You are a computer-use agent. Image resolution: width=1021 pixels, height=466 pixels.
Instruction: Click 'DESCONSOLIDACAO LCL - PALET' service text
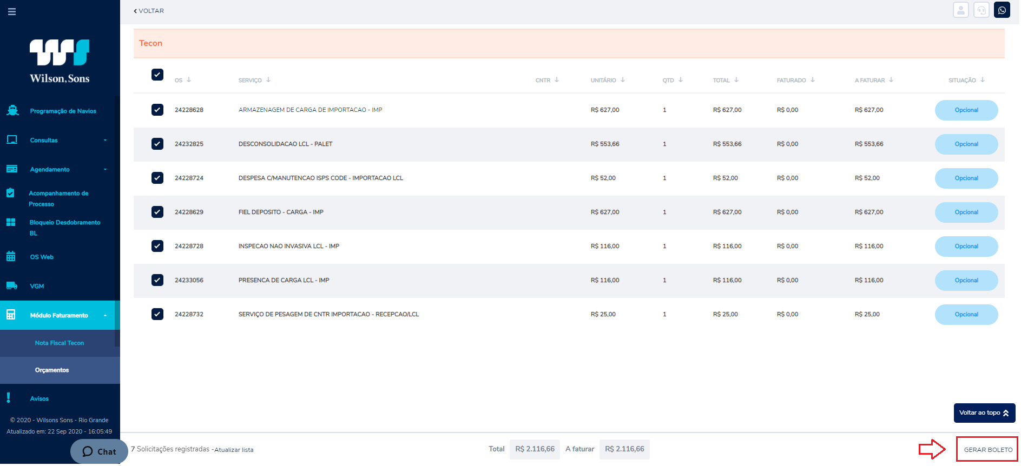[x=285, y=144]
